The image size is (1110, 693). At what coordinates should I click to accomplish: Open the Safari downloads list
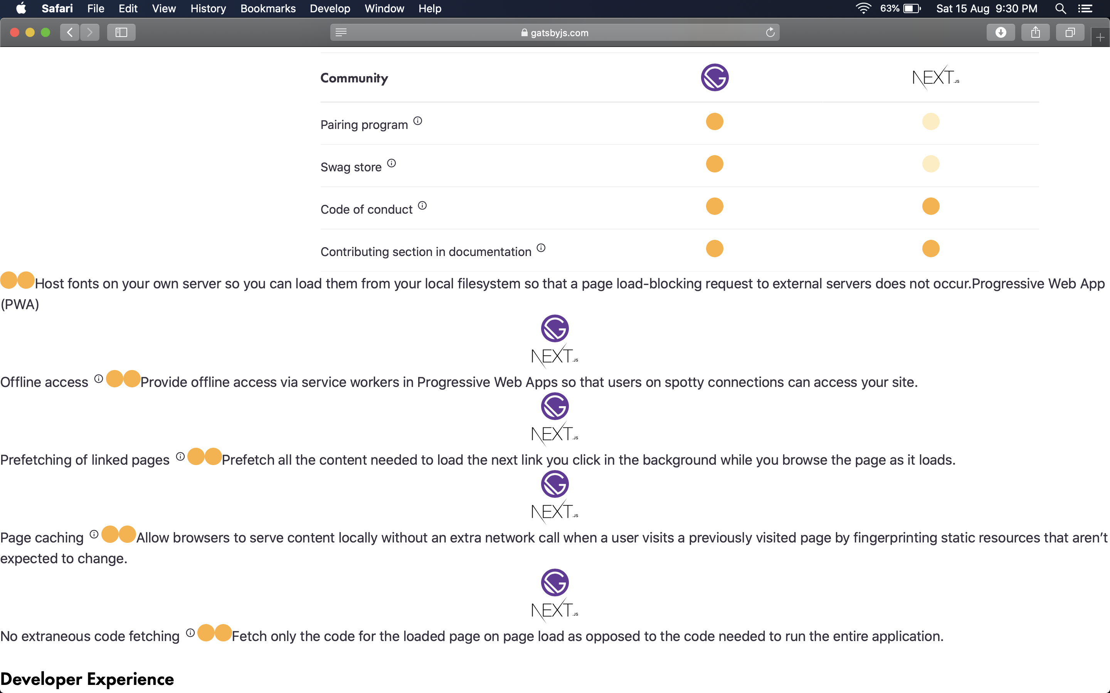click(x=1001, y=32)
